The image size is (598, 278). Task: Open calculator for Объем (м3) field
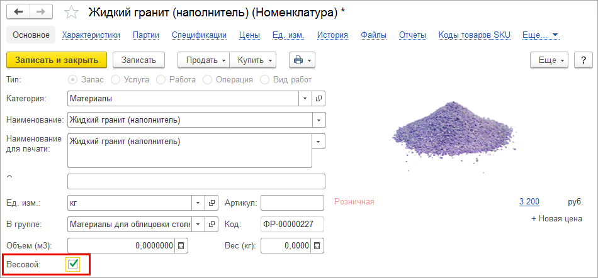coord(181,245)
